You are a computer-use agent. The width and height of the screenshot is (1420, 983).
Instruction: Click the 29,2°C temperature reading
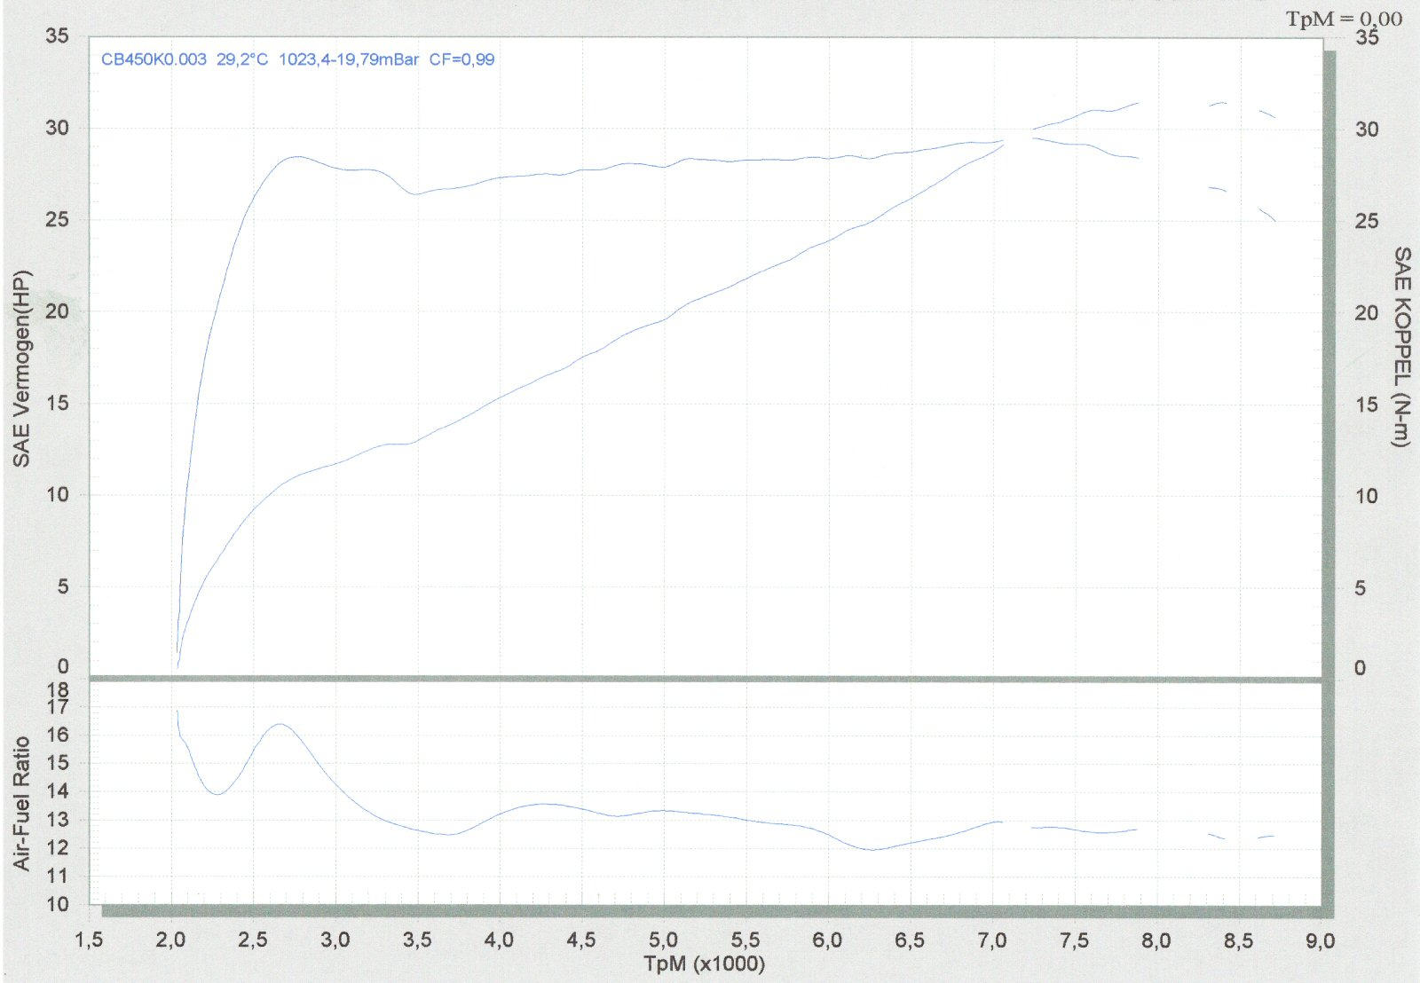(242, 59)
